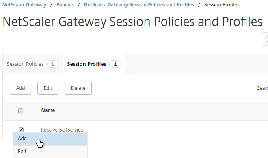Click the Session Profiles breadcrumb text
The height and width of the screenshot is (158, 268).
tap(222, 5)
